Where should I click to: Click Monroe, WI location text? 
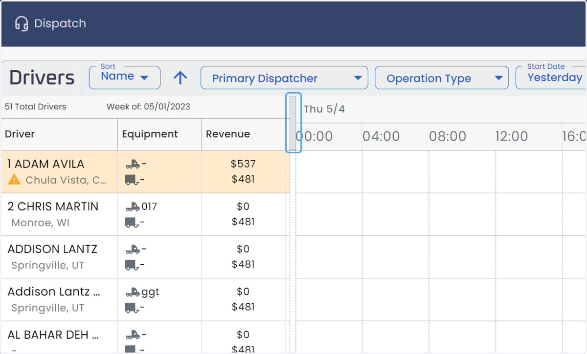[x=40, y=223]
